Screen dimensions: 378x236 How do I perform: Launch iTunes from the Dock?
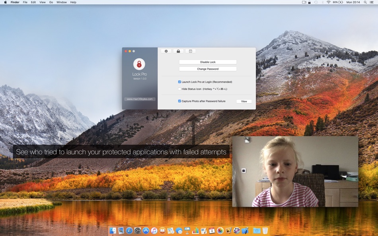pyautogui.click(x=154, y=230)
